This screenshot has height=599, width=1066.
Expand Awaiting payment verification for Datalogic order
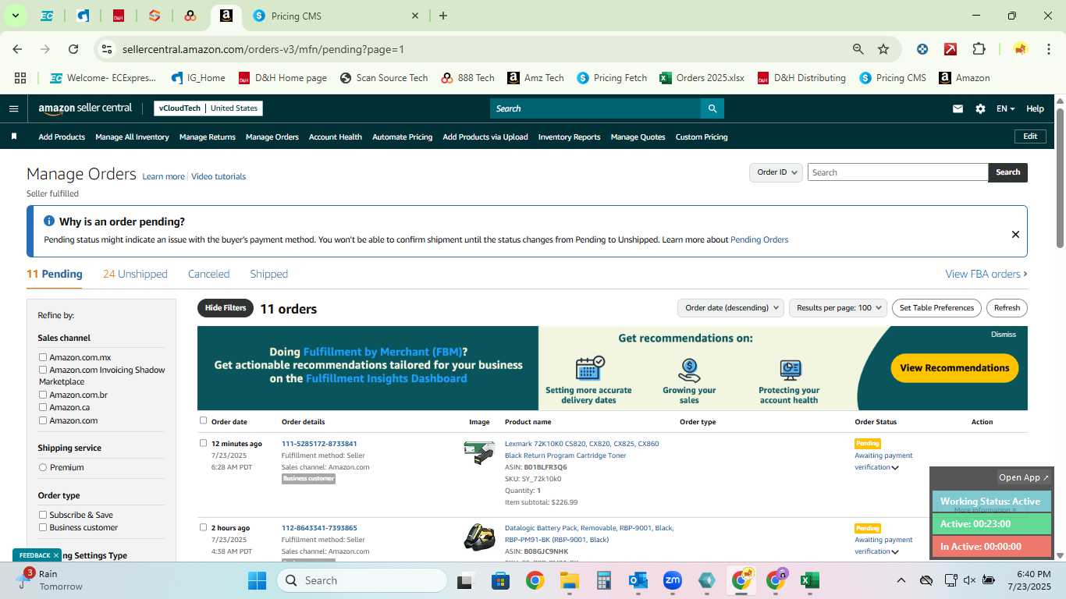click(x=895, y=552)
